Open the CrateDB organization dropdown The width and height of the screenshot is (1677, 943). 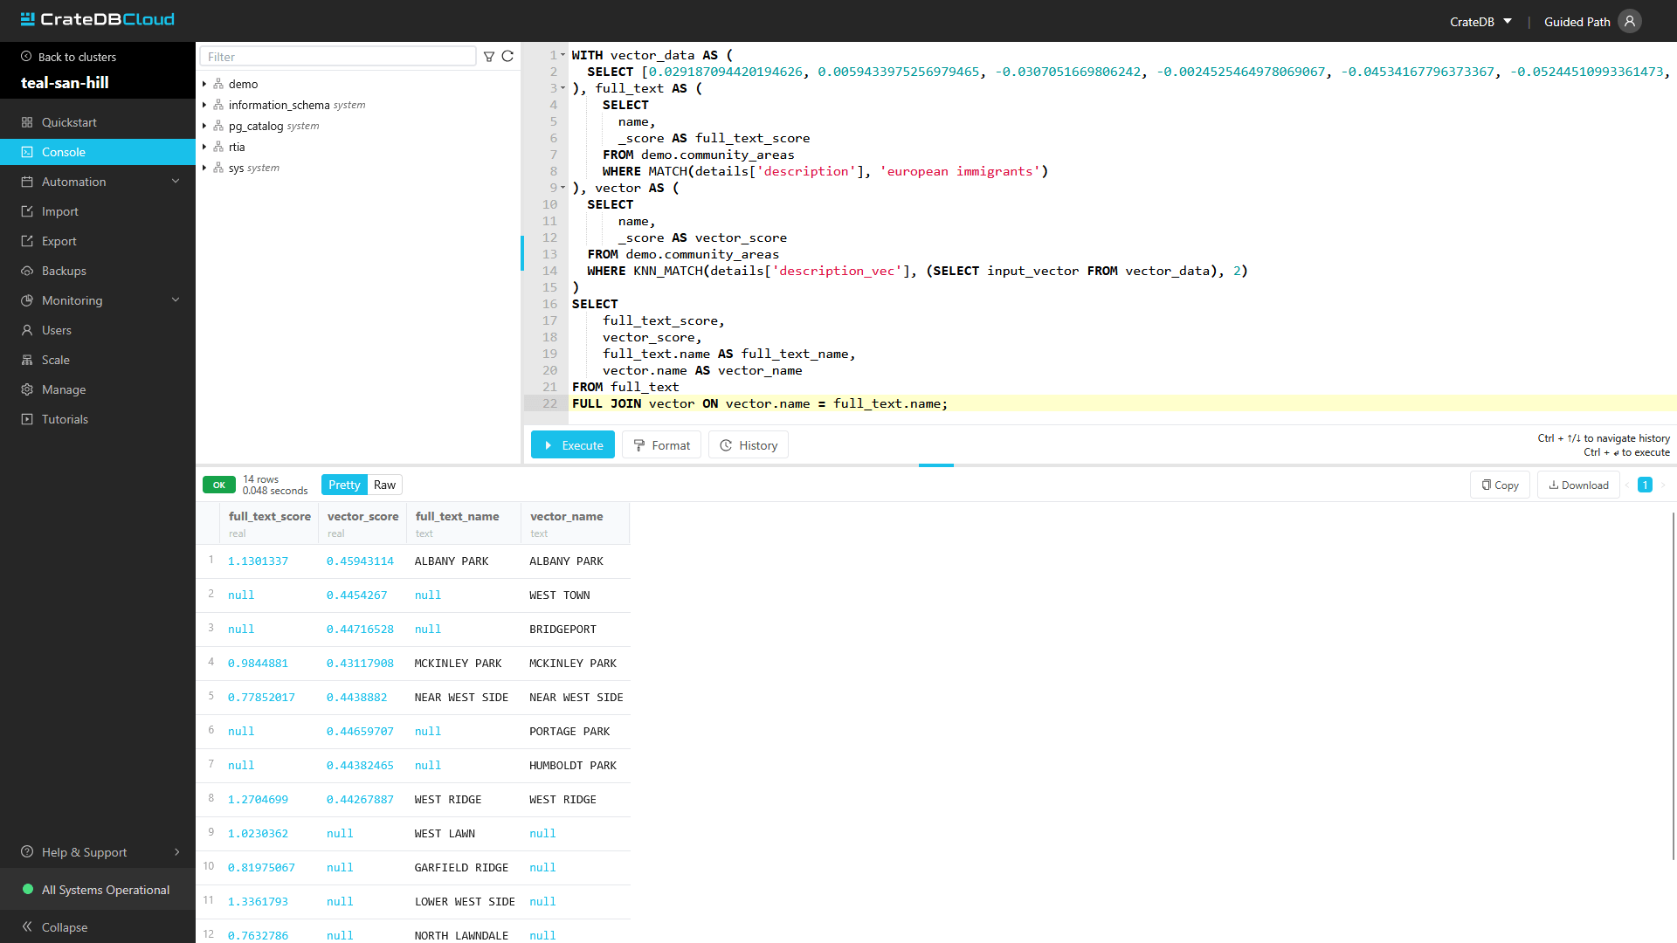pyautogui.click(x=1480, y=22)
